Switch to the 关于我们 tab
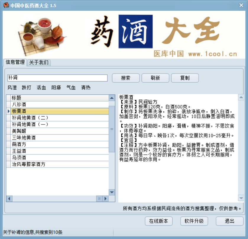248x239 pixels. pos(39,63)
